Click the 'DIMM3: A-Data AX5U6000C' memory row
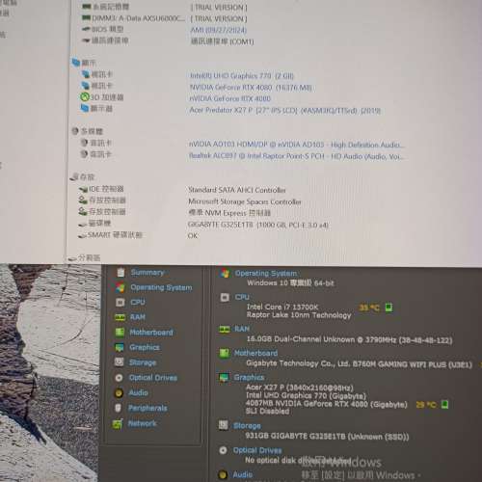The width and height of the screenshot is (482, 482). click(x=138, y=18)
